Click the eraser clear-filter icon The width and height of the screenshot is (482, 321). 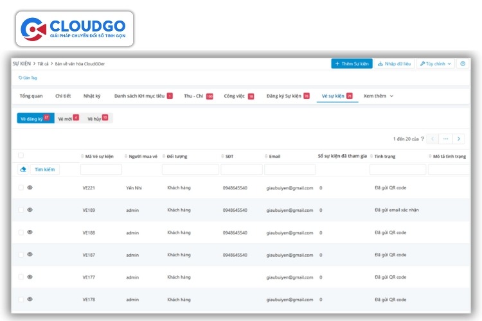pos(23,169)
